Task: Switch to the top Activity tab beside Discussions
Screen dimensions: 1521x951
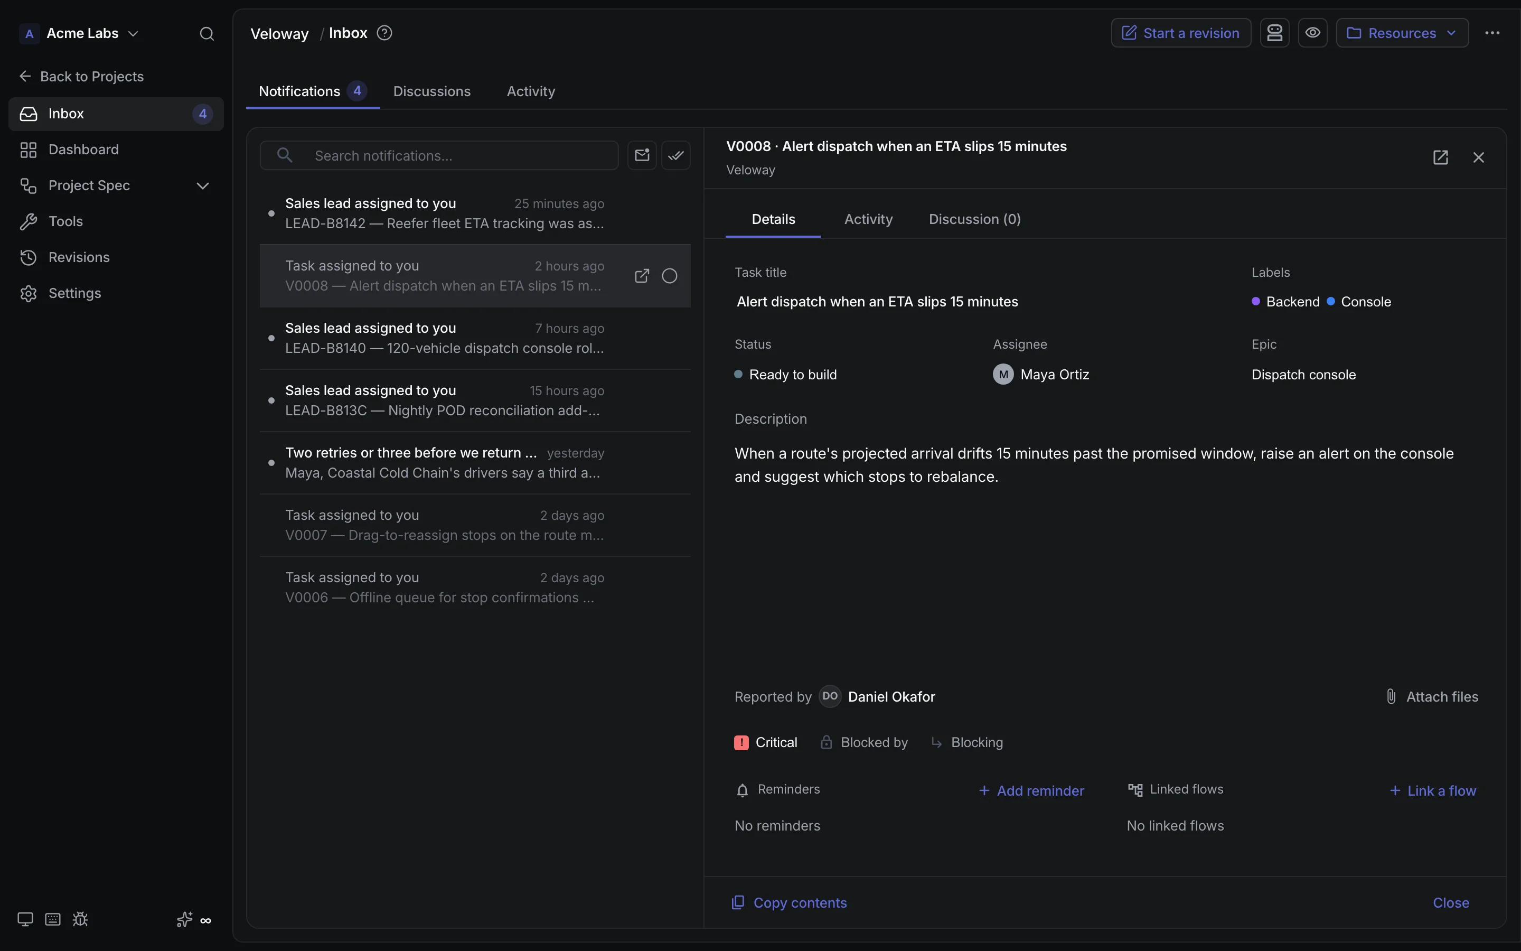Action: coord(530,91)
